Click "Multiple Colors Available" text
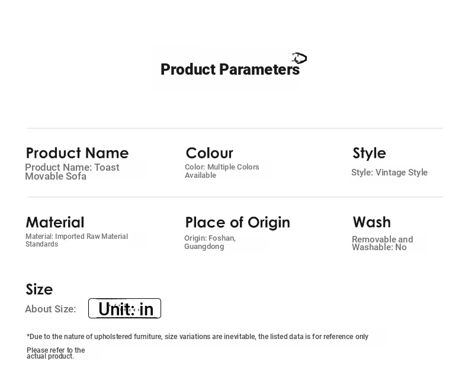The image size is (468, 377). 222,171
